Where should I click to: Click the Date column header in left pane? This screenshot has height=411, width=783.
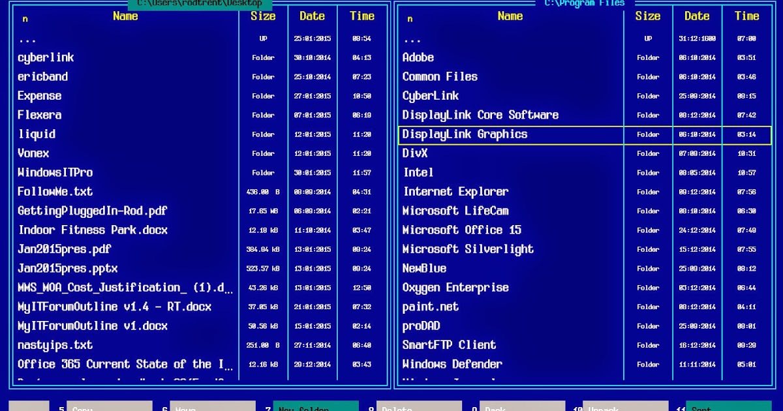312,16
